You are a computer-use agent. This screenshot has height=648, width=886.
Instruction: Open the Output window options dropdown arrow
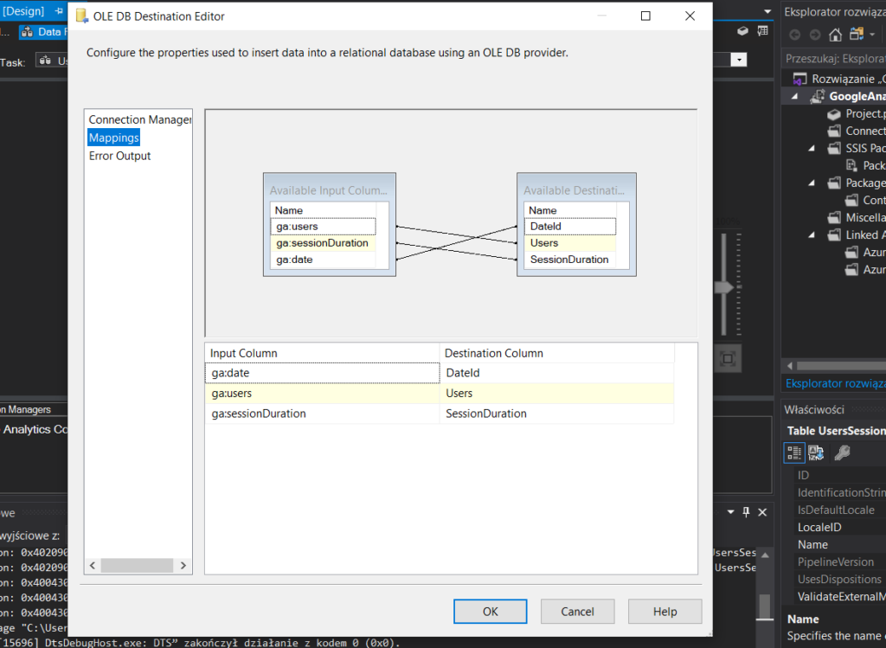pyautogui.click(x=730, y=512)
